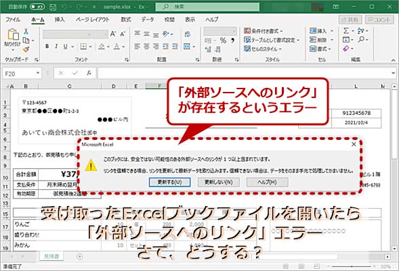399x271 pixels.
Task: Adjust the zoom slider in status bar
Action: pyautogui.click(x=352, y=267)
